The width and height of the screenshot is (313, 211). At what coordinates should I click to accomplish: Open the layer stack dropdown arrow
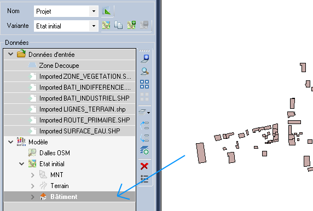coord(148,113)
